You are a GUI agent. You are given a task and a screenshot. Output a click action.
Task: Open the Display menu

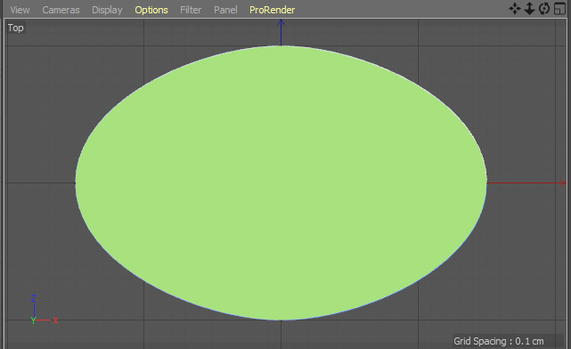click(x=107, y=10)
